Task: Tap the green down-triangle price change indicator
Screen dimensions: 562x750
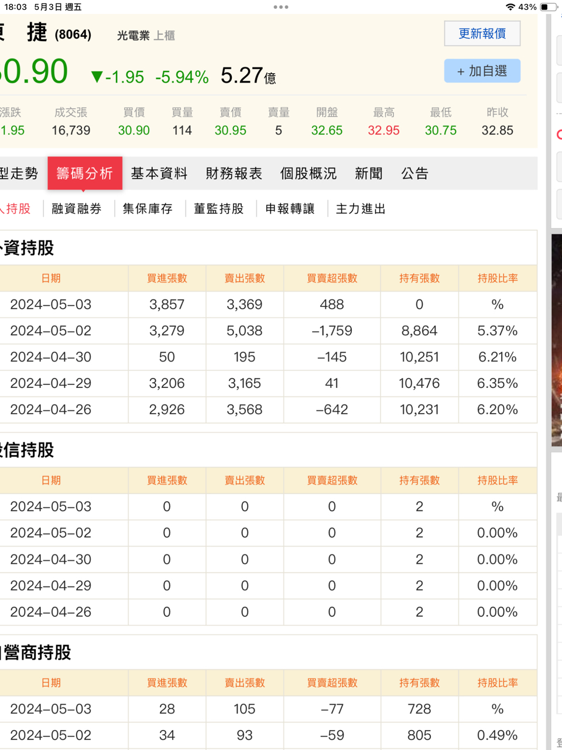Action: [97, 77]
